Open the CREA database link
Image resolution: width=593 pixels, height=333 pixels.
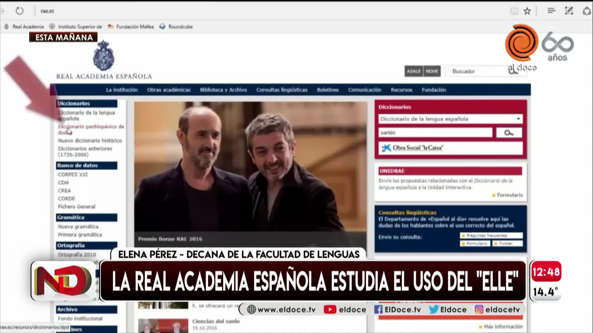[64, 191]
